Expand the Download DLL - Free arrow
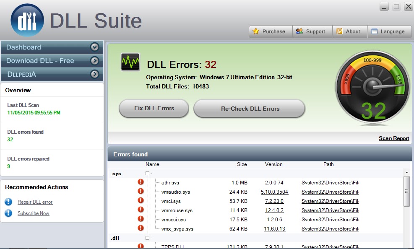The width and height of the screenshot is (414, 249). pyautogui.click(x=94, y=61)
